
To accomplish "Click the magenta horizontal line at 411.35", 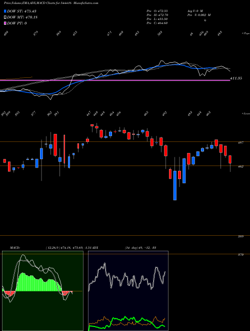I will 115,80.
